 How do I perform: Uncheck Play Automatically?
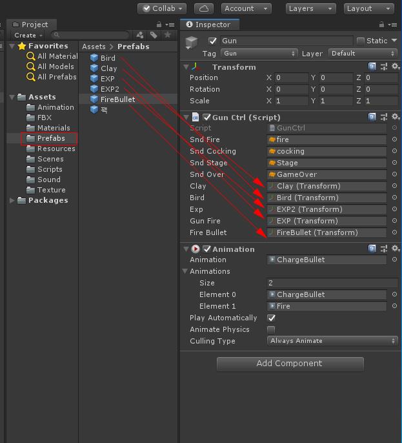[x=271, y=318]
